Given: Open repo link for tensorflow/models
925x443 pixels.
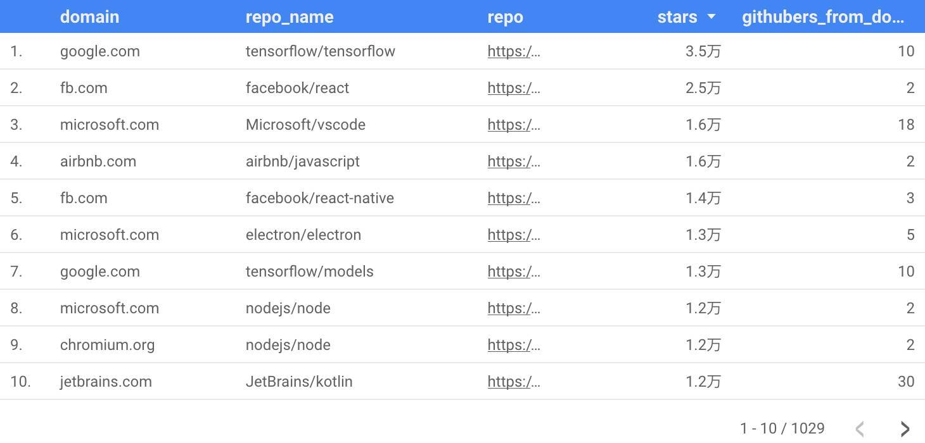Looking at the screenshot, I should tap(513, 271).
